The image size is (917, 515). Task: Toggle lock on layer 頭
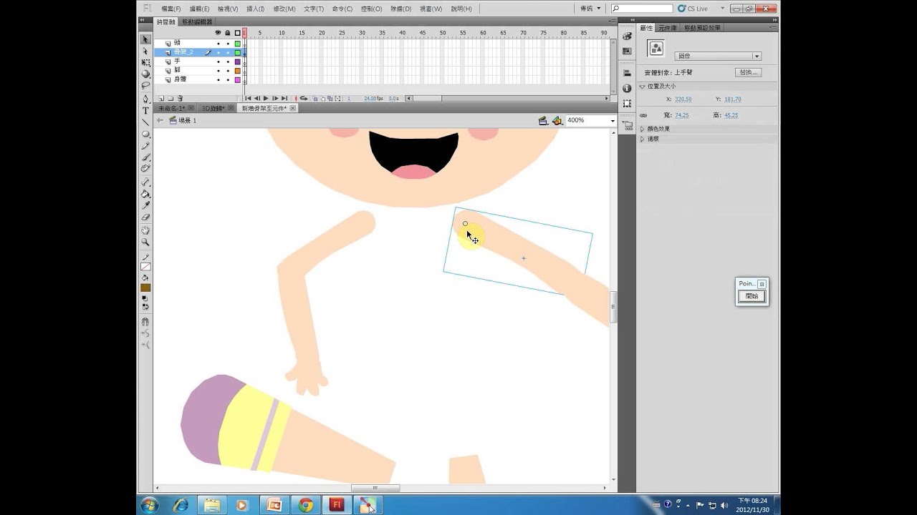(228, 43)
